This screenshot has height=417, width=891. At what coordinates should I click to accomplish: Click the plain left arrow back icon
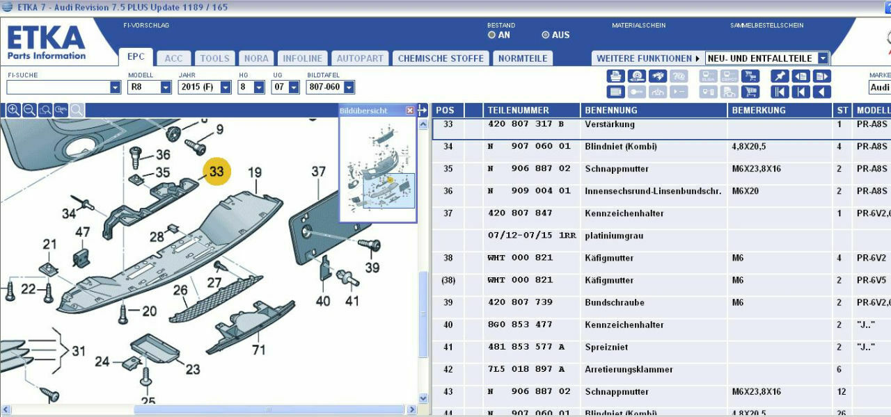click(822, 92)
